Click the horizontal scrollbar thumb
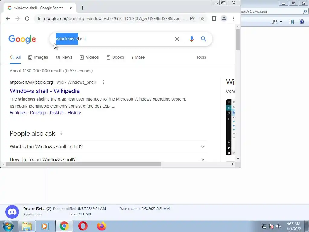The height and width of the screenshot is (232, 309). 84,164
